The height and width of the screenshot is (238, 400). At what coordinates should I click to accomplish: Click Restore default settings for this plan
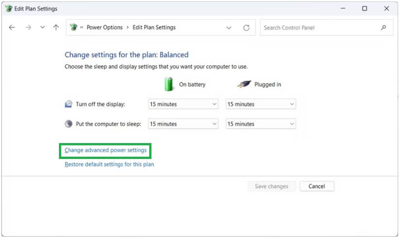tap(109, 164)
